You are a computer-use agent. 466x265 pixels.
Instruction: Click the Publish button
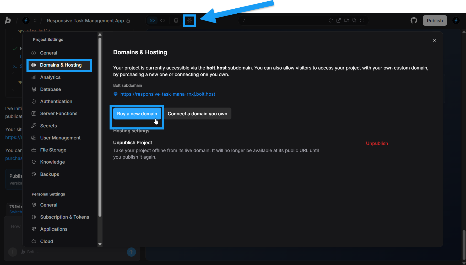click(x=435, y=20)
